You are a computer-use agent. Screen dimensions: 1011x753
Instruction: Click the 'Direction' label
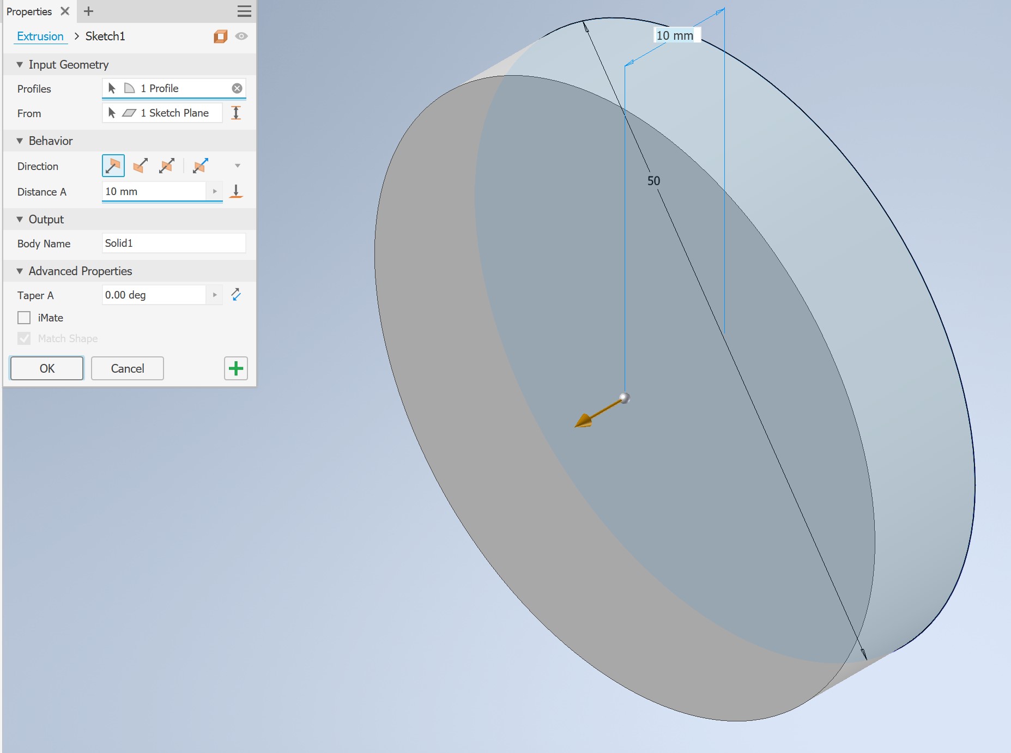pyautogui.click(x=38, y=166)
